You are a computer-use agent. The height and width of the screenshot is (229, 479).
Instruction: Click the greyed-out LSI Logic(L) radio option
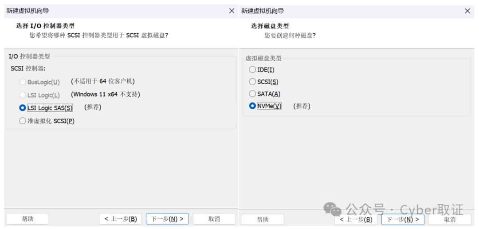(x=23, y=95)
